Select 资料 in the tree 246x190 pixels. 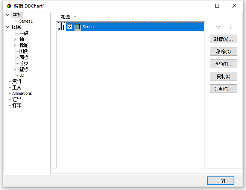pos(17,81)
